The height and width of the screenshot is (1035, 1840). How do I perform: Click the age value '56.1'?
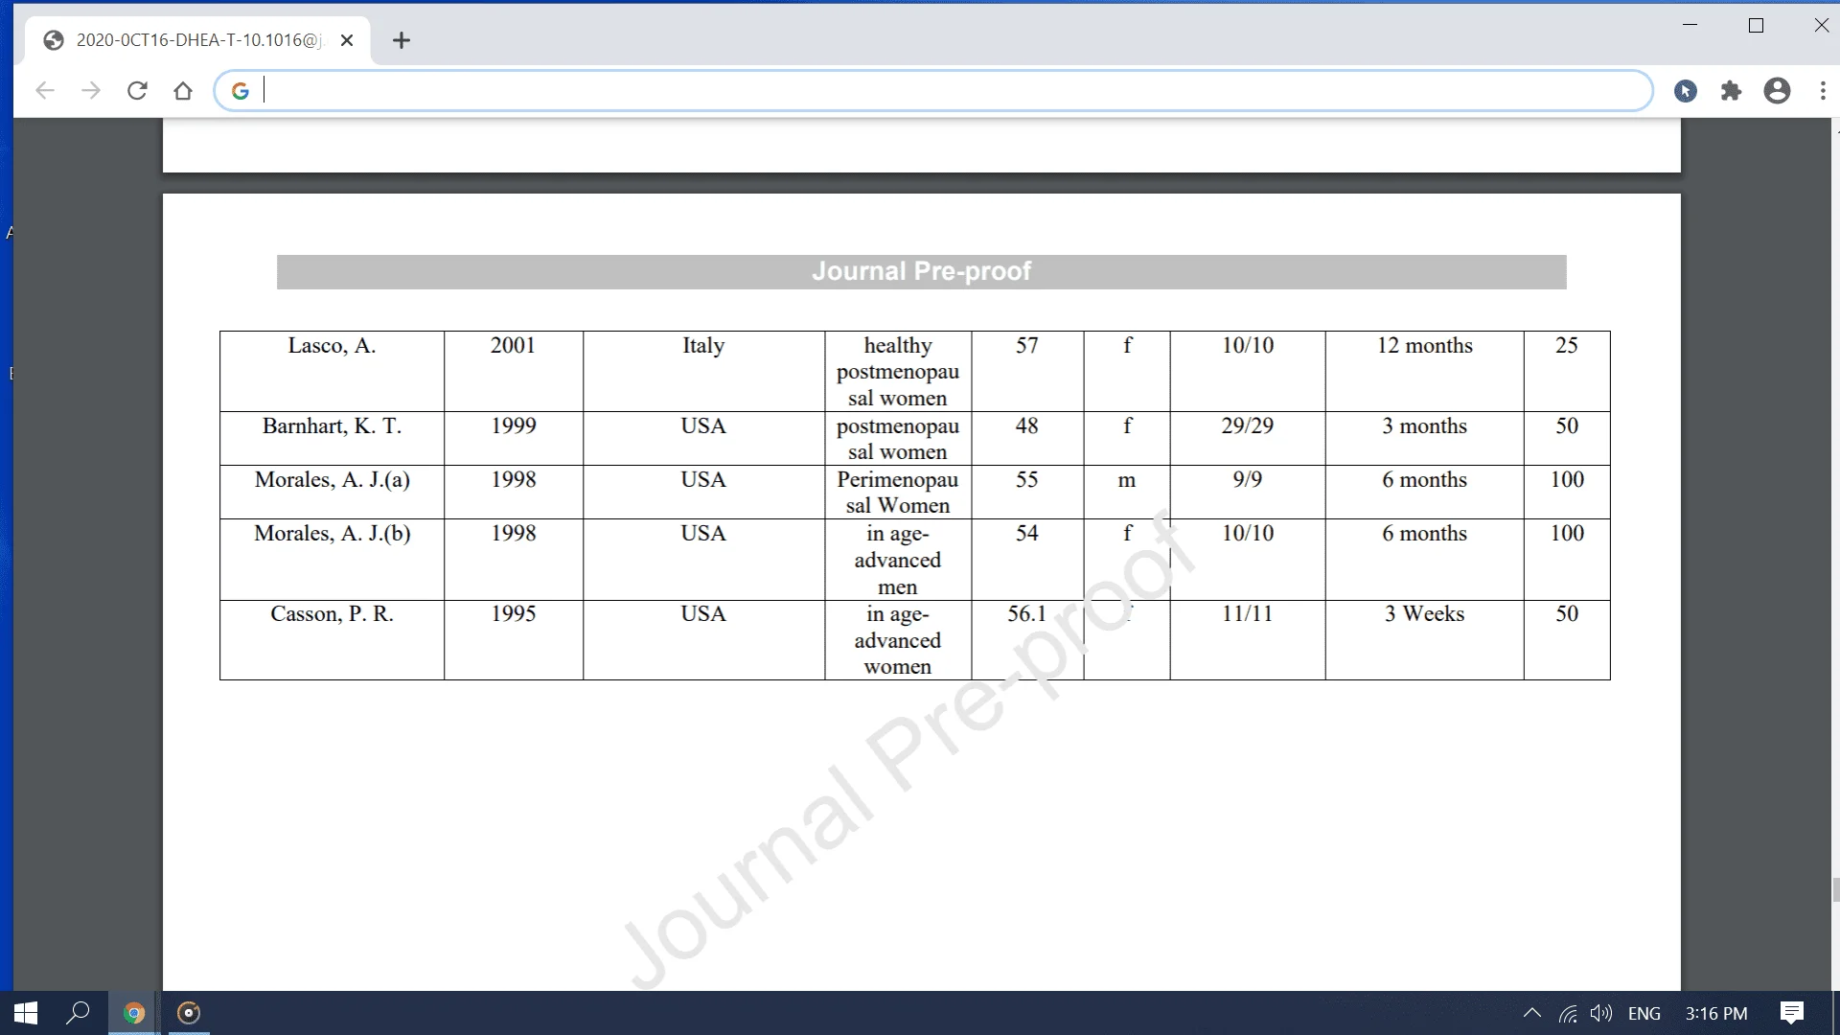[x=1027, y=614]
